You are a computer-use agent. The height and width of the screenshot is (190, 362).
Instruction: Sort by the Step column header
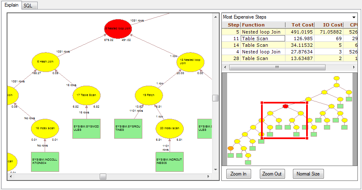click(x=231, y=25)
